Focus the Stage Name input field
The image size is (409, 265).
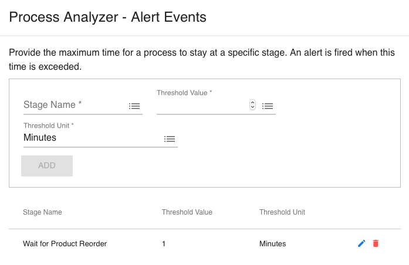point(73,105)
